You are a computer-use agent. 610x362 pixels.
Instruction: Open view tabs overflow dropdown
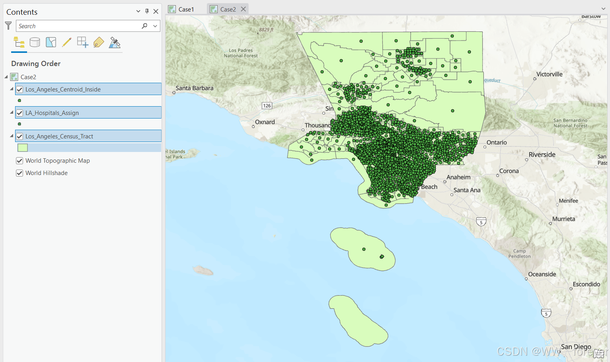604,9
